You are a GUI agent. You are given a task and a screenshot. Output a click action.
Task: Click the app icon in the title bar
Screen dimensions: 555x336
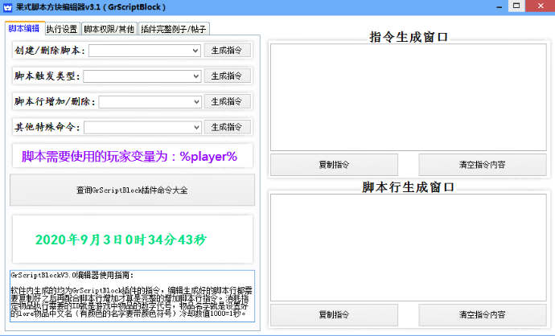pos(6,7)
